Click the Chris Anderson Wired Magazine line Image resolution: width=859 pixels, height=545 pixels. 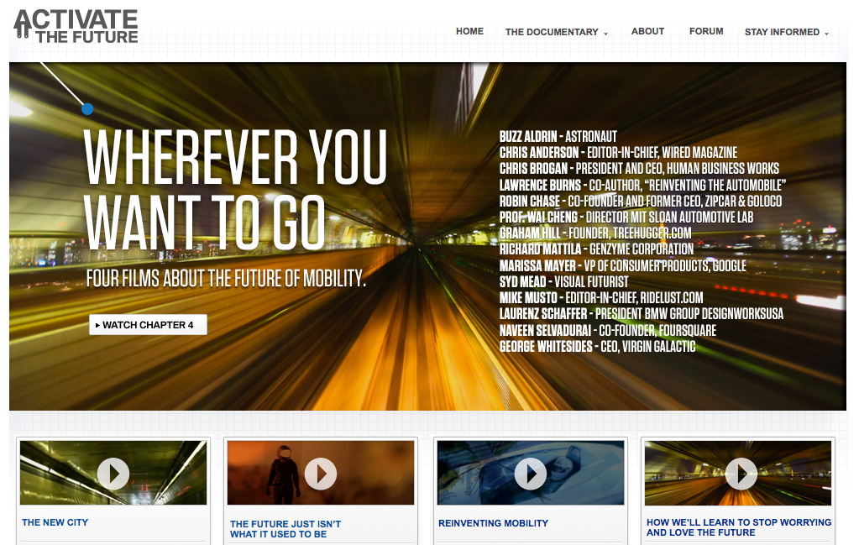click(x=618, y=152)
